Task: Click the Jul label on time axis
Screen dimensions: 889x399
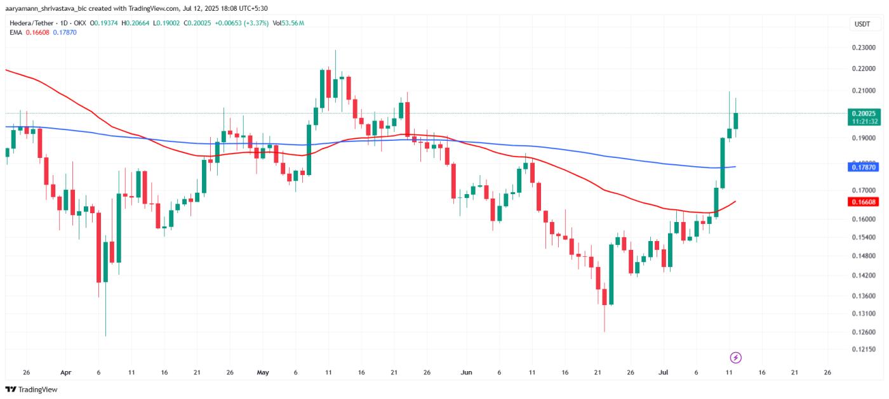Action: point(663,372)
